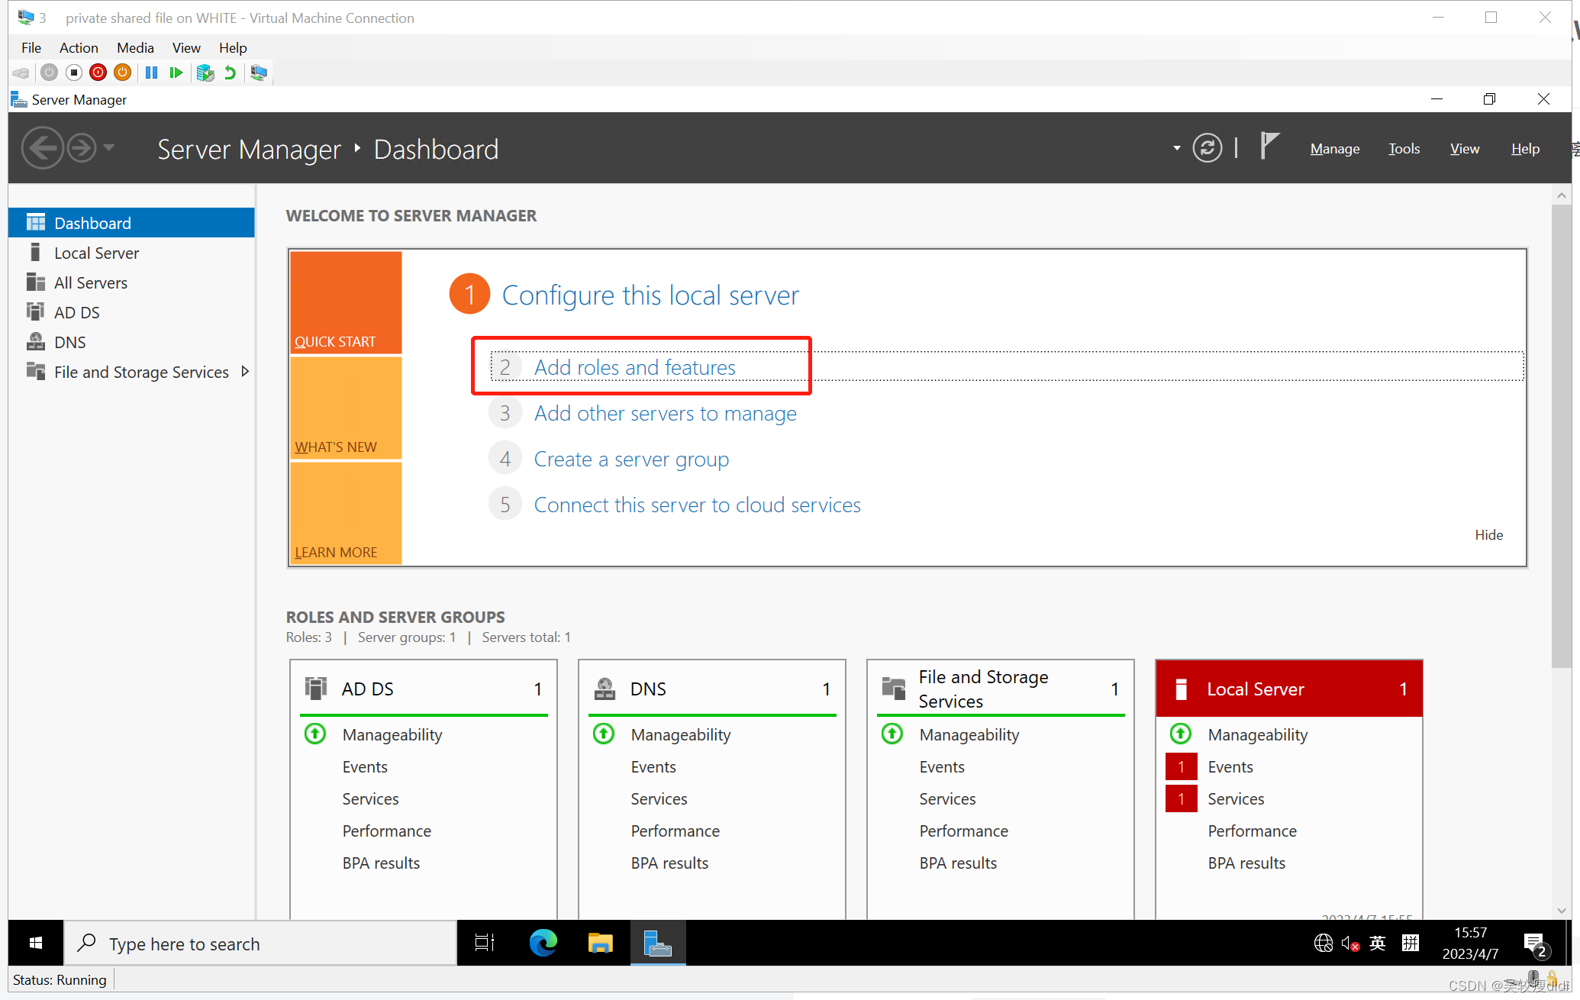1580x1000 pixels.
Task: Open the Tools menu
Action: pos(1403,148)
